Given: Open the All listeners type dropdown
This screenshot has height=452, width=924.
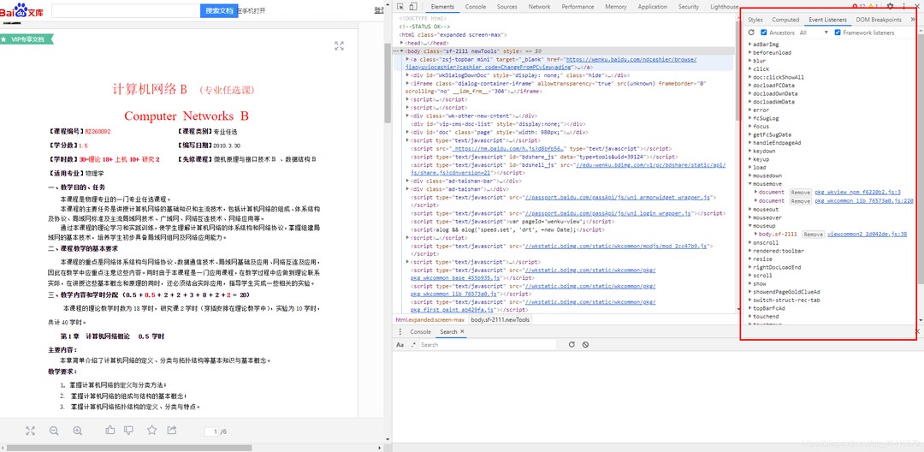Looking at the screenshot, I should point(813,33).
